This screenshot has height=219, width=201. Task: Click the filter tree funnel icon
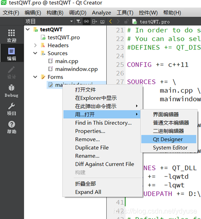pyautogui.click(x=78, y=22)
